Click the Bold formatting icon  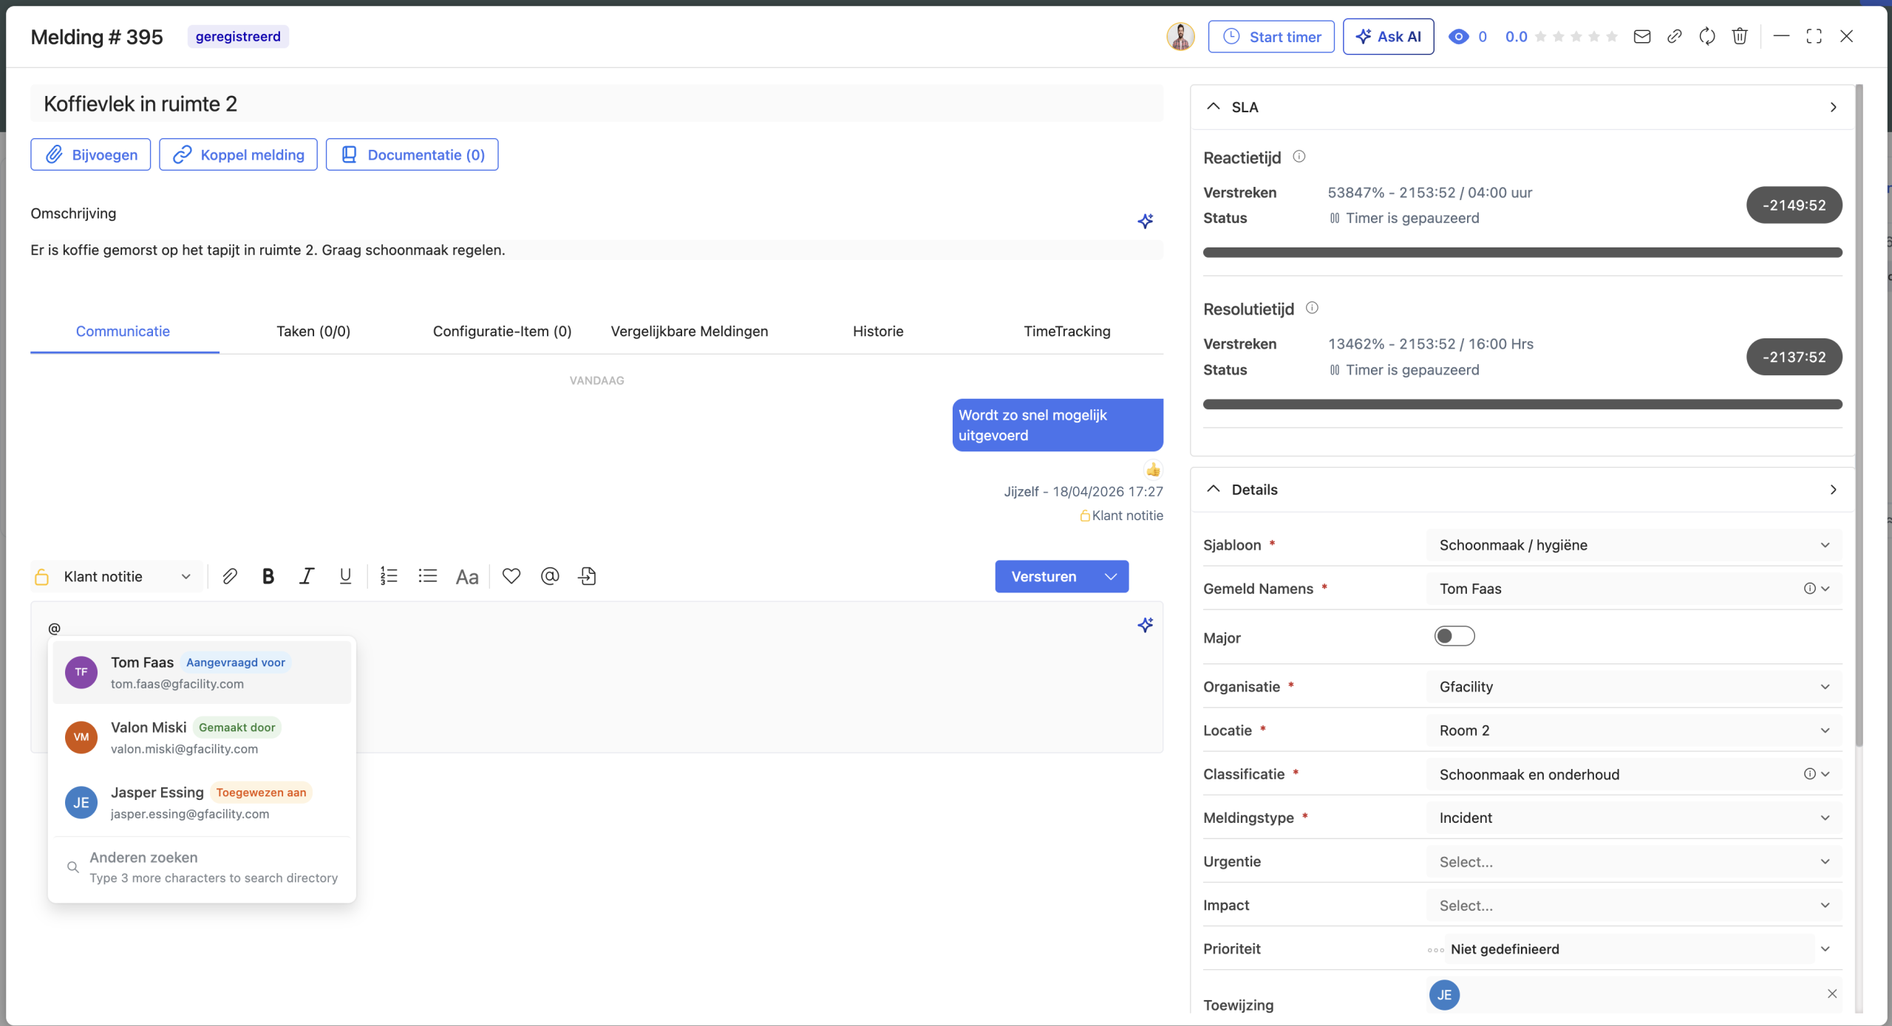pyautogui.click(x=268, y=576)
